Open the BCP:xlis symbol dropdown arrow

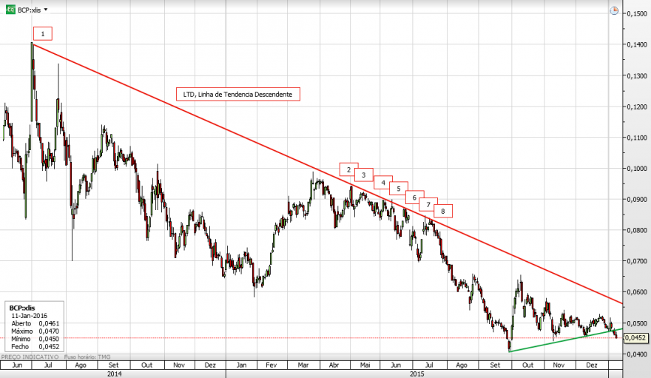[x=46, y=10]
